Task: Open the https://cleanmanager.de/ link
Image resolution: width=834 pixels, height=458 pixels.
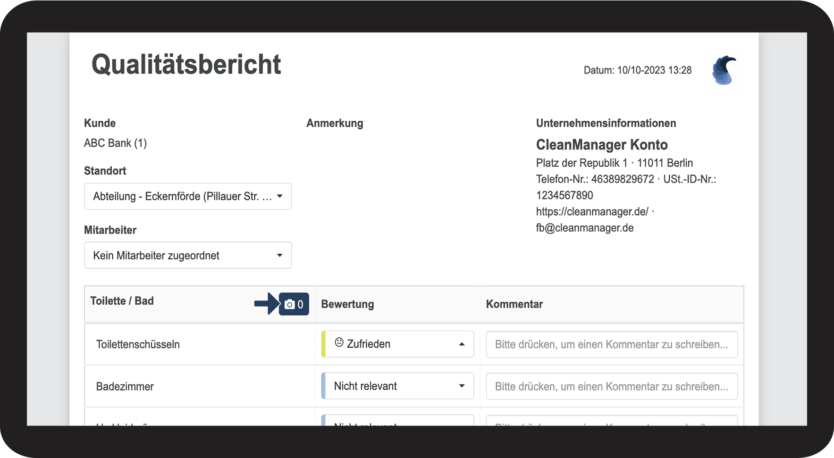Action: (x=592, y=212)
